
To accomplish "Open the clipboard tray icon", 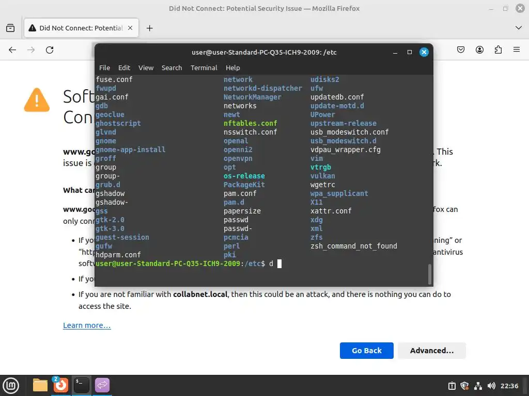I will [452, 386].
